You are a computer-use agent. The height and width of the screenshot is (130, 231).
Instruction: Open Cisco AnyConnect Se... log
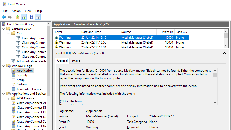32,122
